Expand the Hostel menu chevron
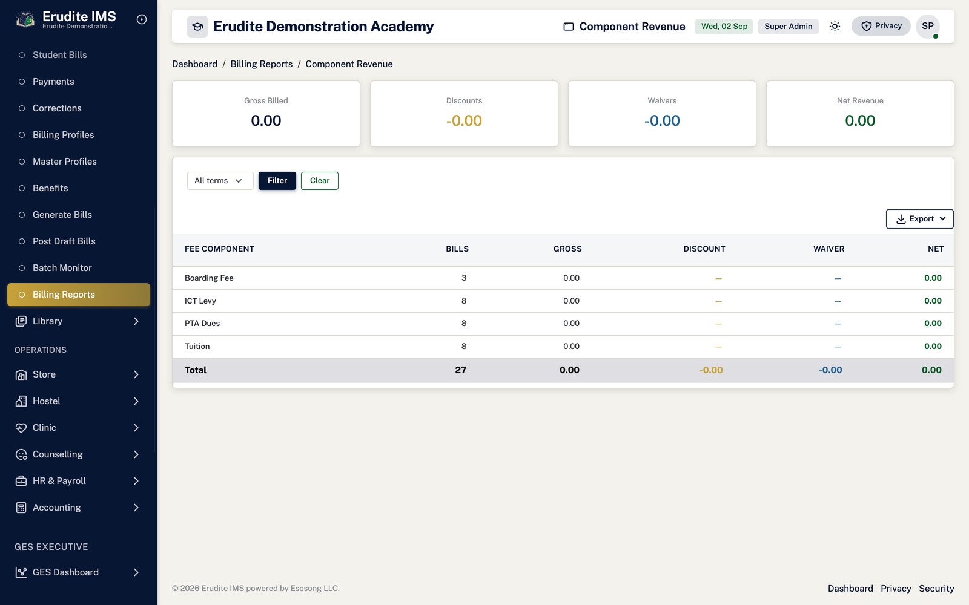This screenshot has height=605, width=969. click(136, 401)
